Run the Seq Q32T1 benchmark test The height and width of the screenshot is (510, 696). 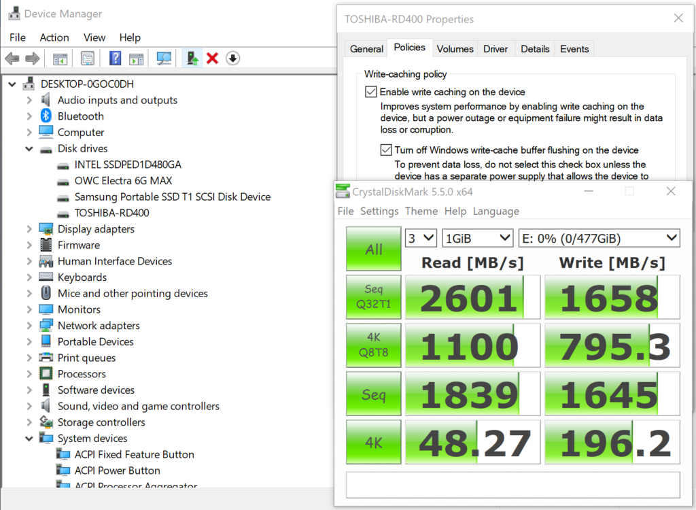click(x=373, y=297)
